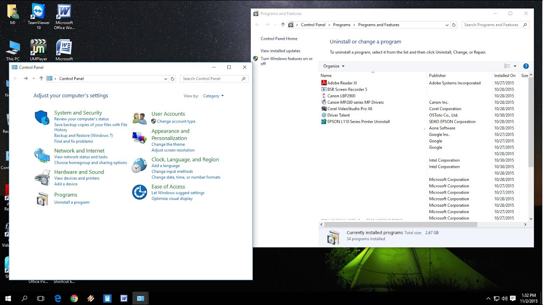The width and height of the screenshot is (543, 305).
Task: Click the horizontal scrollbar of programs list
Action: (x=400, y=225)
